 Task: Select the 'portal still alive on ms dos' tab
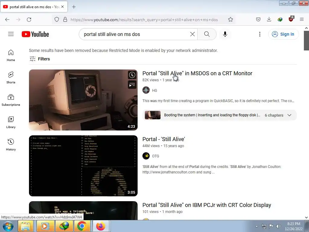[x=34, y=7]
